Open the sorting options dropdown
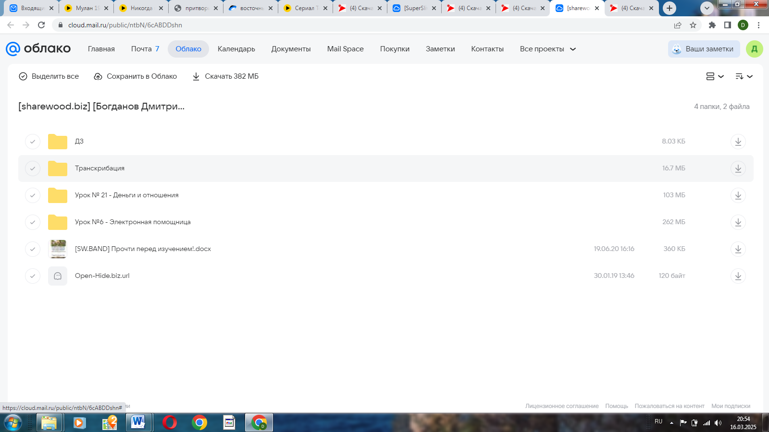This screenshot has width=769, height=432. point(744,76)
